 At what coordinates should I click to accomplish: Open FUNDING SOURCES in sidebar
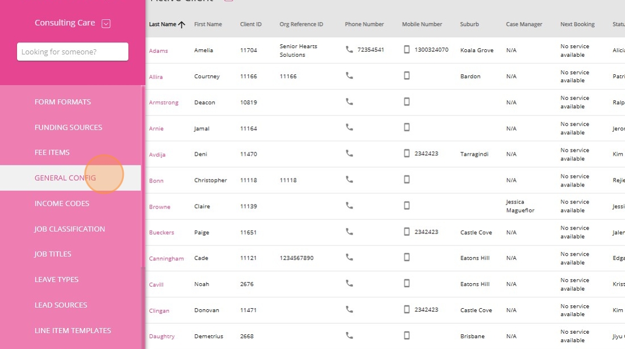68,127
